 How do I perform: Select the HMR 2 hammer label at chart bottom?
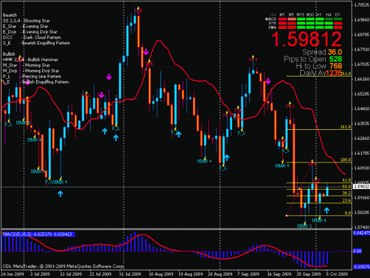tap(304, 226)
